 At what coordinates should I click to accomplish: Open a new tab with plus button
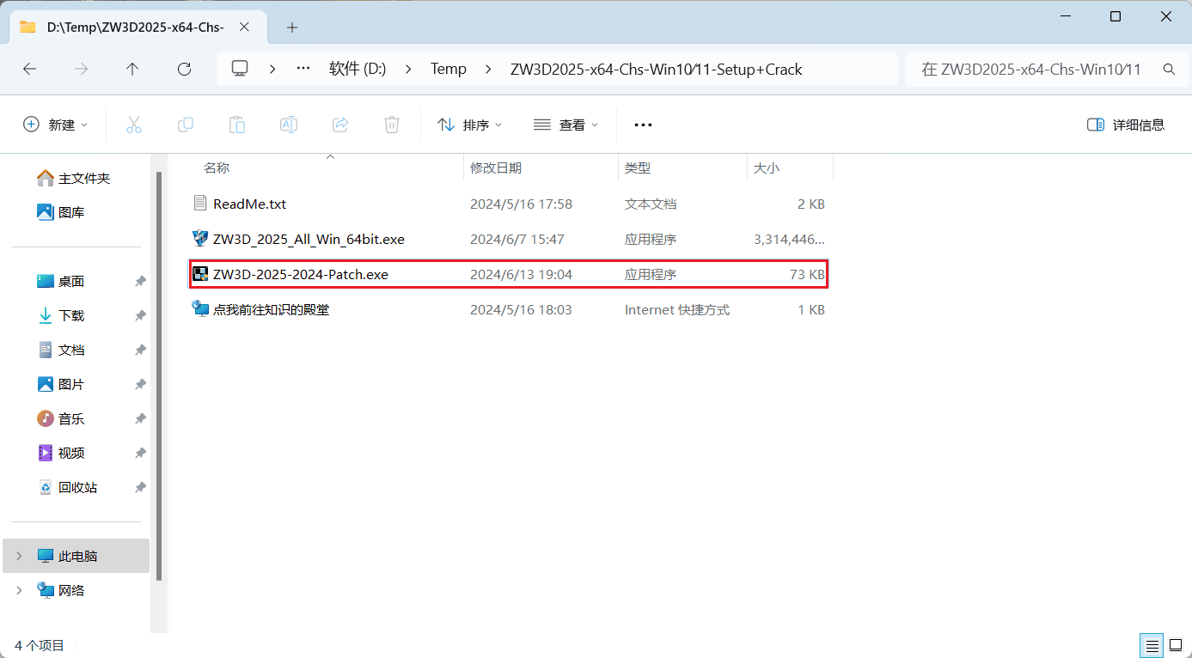[292, 27]
